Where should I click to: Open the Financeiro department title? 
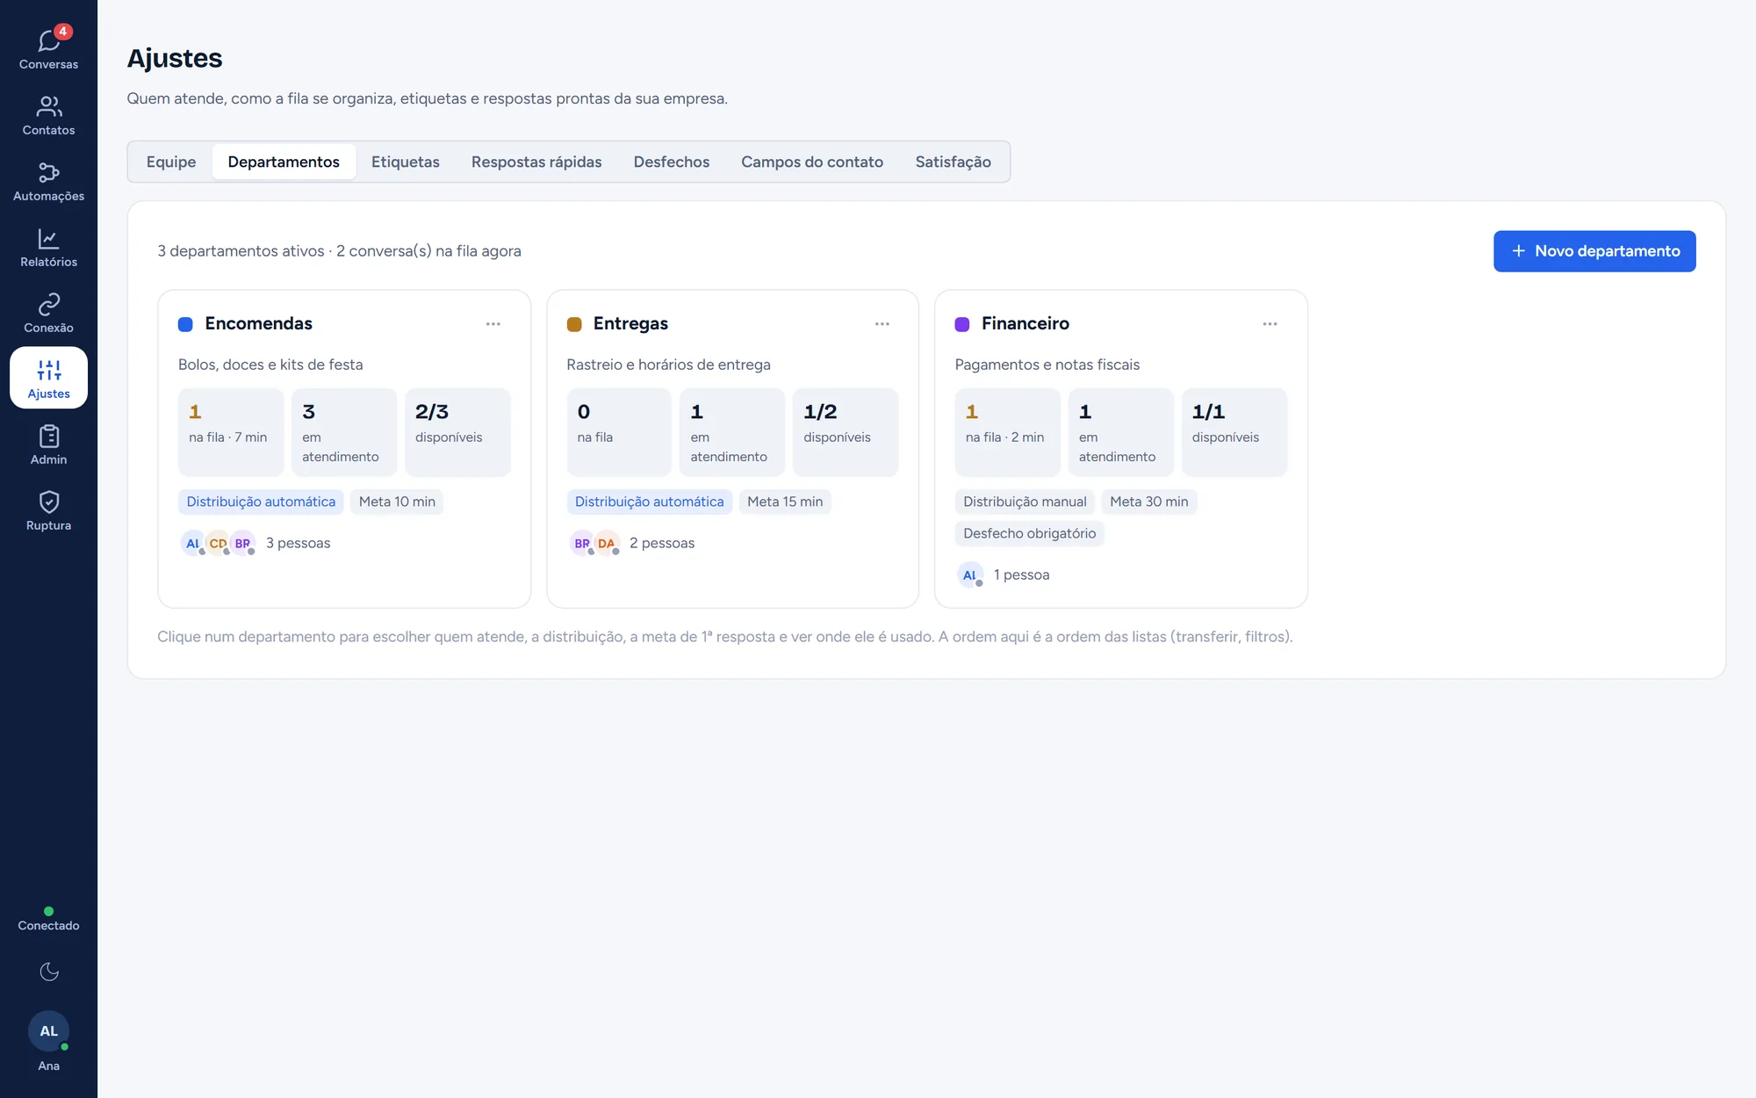(x=1026, y=323)
